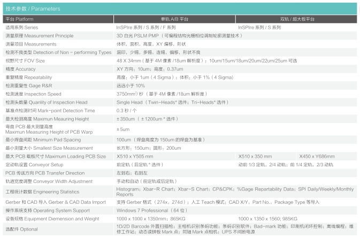
Task: Click the Engineering Statistics row label
Action: point(42,190)
